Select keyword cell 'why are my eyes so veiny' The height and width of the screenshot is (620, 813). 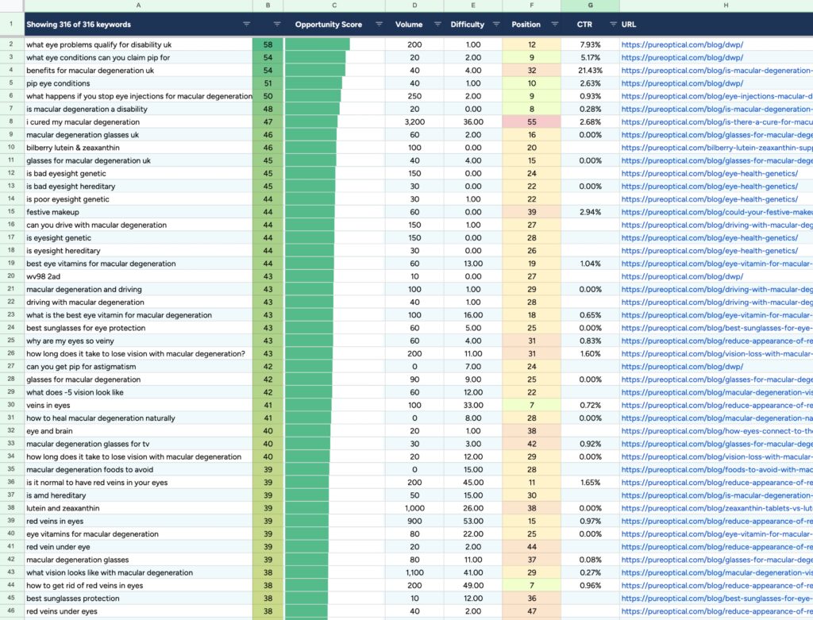point(138,341)
